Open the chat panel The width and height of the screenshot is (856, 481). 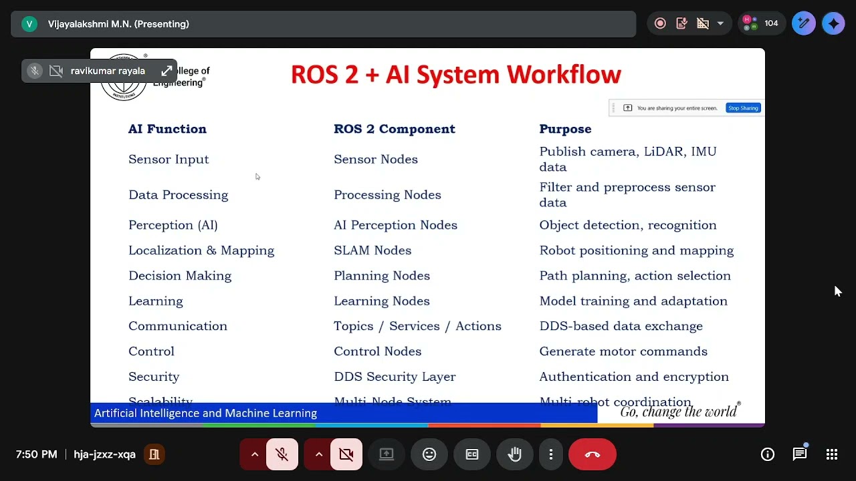pos(800,454)
